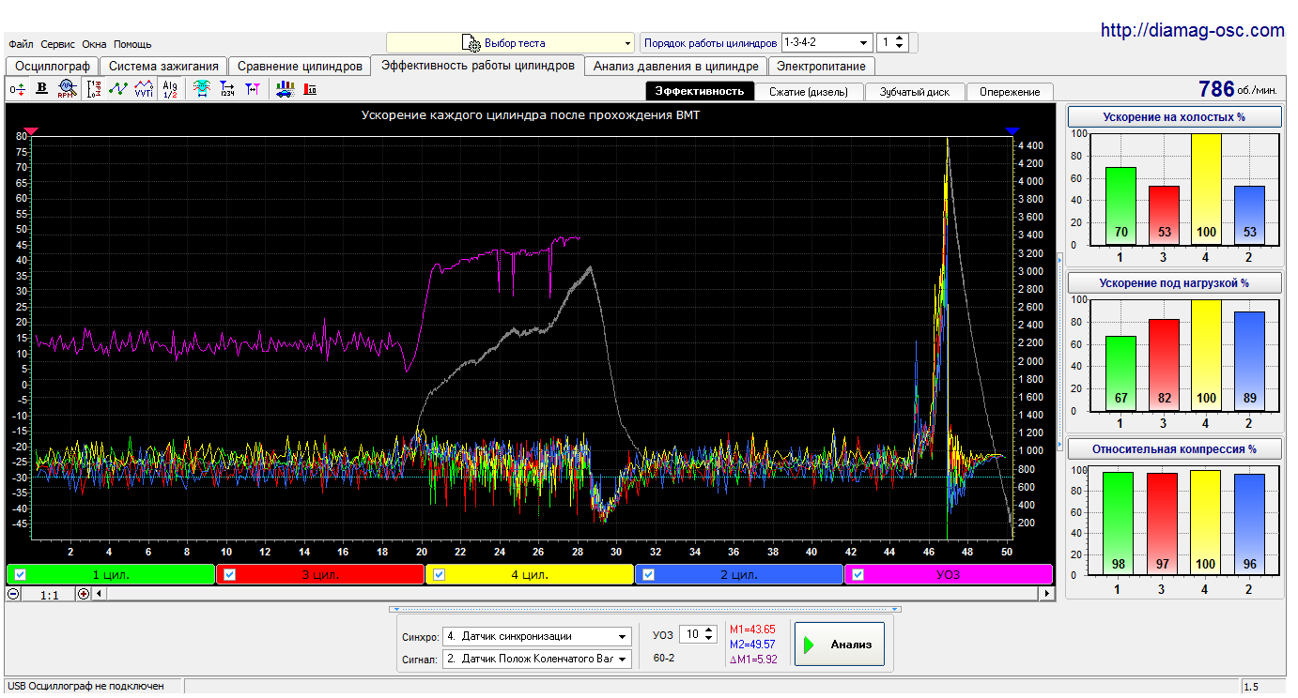Click the blue bar labeled 96 in the compression chart

click(1248, 526)
